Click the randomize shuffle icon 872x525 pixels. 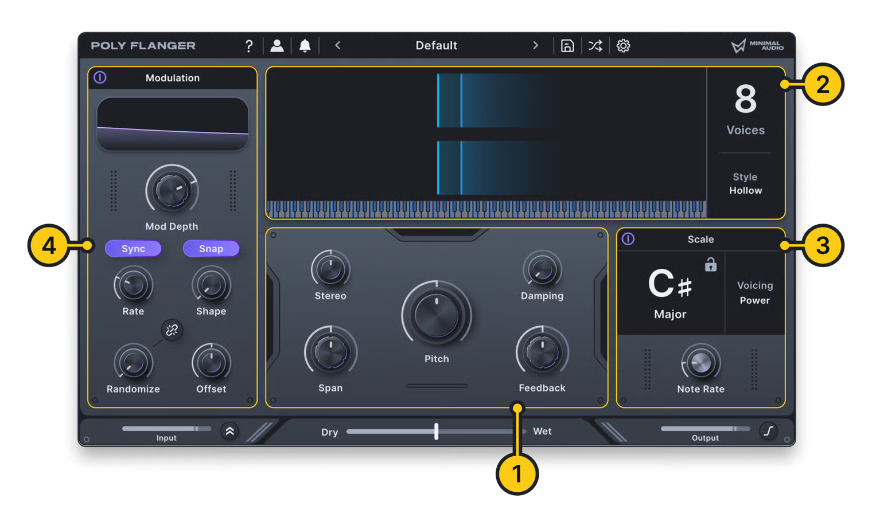[595, 46]
